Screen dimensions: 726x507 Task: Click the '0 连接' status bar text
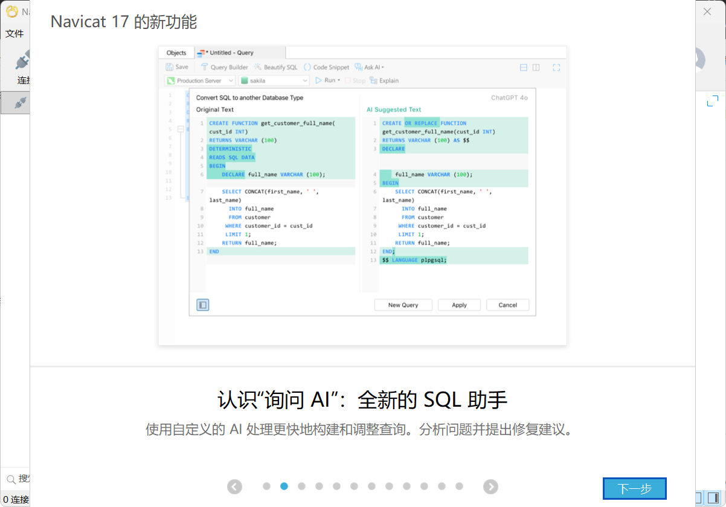16,500
